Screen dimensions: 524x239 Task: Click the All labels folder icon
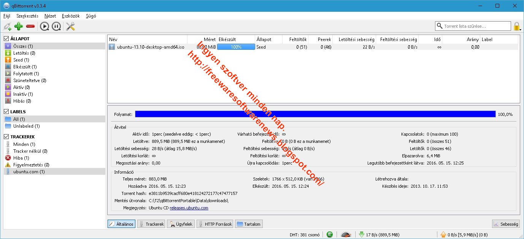point(8,119)
